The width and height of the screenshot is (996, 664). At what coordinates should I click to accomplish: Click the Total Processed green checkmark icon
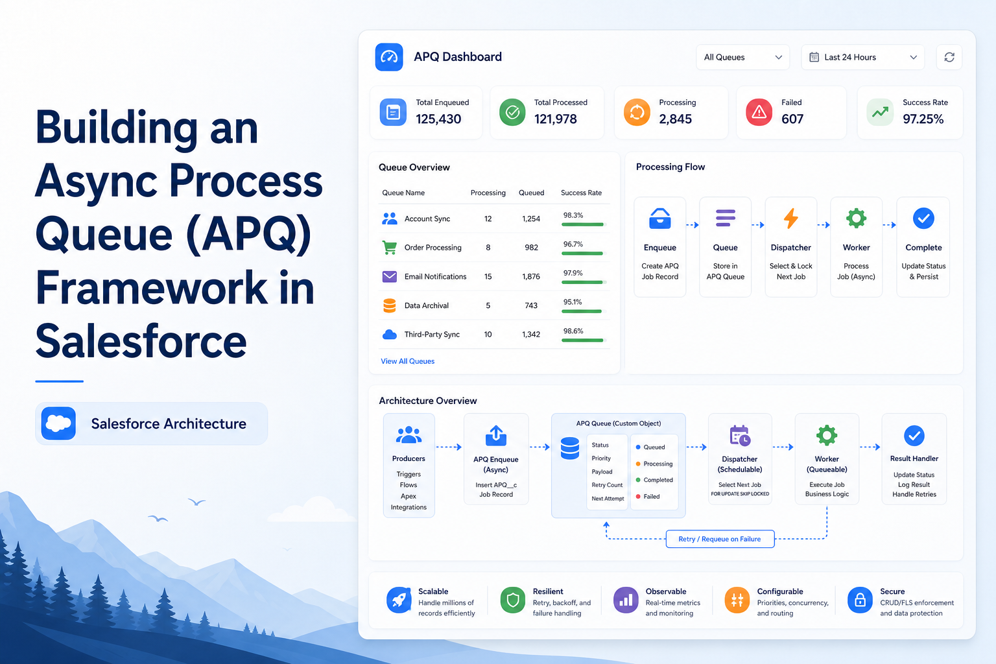(512, 112)
